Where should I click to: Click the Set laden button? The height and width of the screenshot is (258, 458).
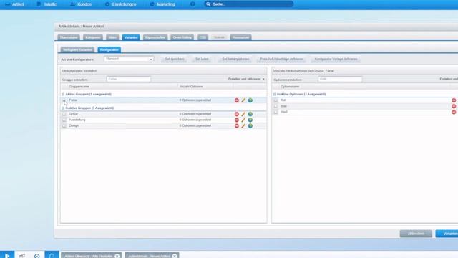pyautogui.click(x=202, y=59)
